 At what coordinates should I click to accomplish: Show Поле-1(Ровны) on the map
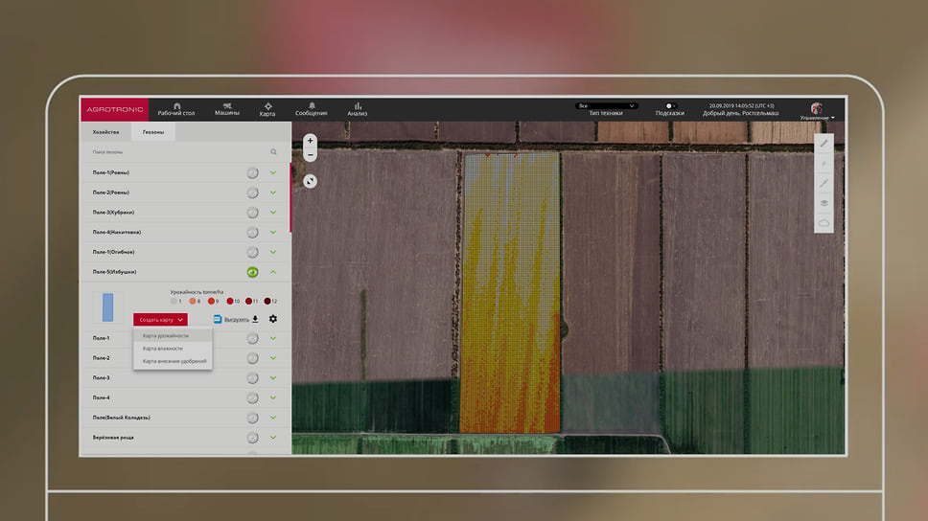252,172
